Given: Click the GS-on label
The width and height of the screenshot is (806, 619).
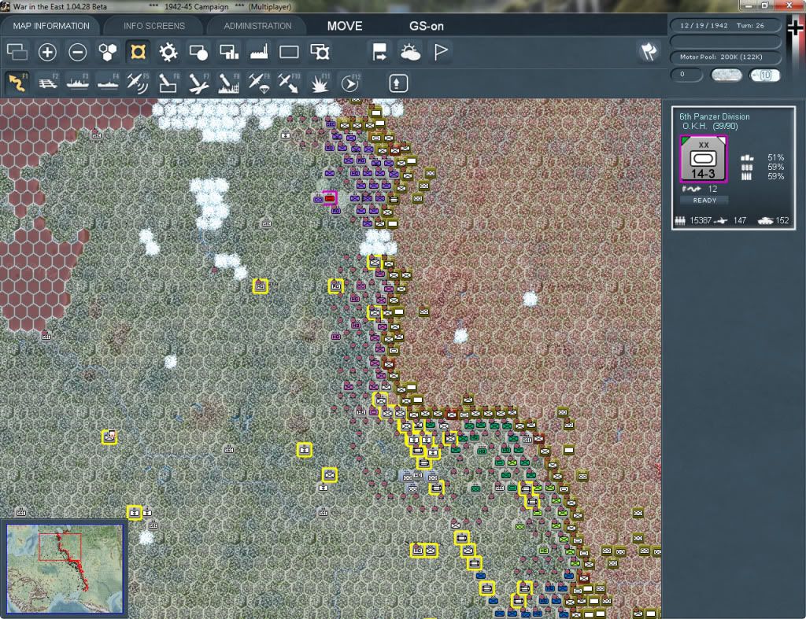Looking at the screenshot, I should pyautogui.click(x=426, y=26).
